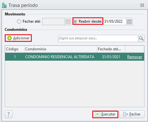This screenshot has width=148, height=122.
Task: Click the 'Reabrir desde' date field 31/05/2022
Action: coord(115,21)
